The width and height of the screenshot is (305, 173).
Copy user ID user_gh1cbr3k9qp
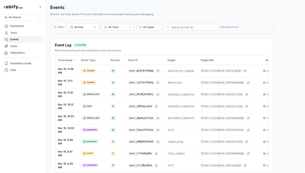(158, 71)
